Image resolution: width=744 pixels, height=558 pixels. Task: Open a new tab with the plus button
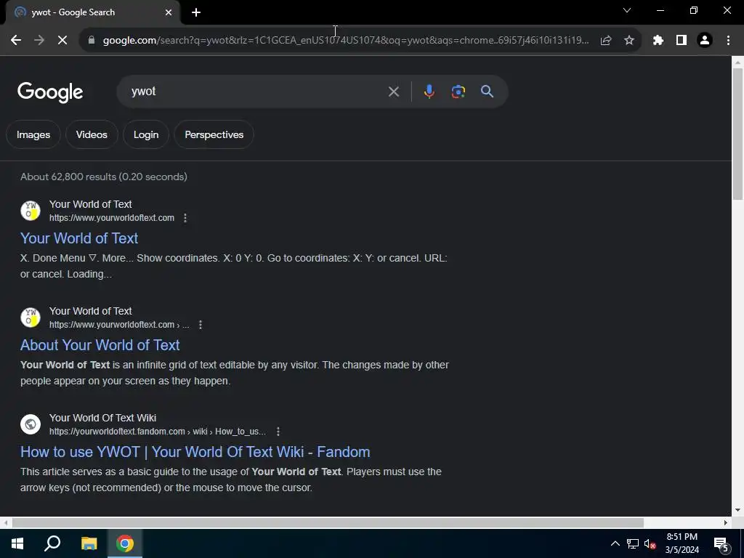point(196,12)
